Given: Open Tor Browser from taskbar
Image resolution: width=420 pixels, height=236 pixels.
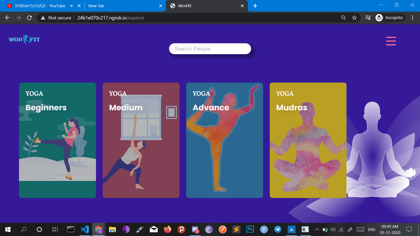Looking at the screenshot, I should pos(126,229).
